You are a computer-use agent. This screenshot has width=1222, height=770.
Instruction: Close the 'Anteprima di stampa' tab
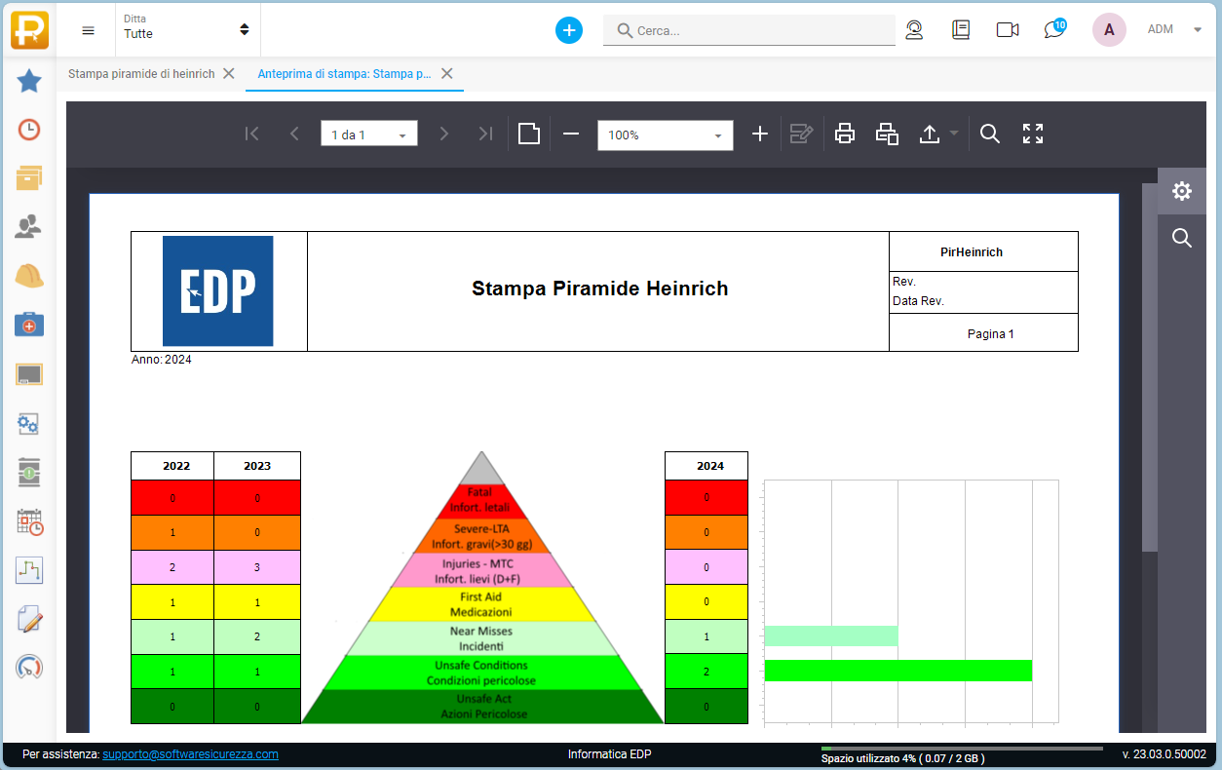[x=447, y=74]
